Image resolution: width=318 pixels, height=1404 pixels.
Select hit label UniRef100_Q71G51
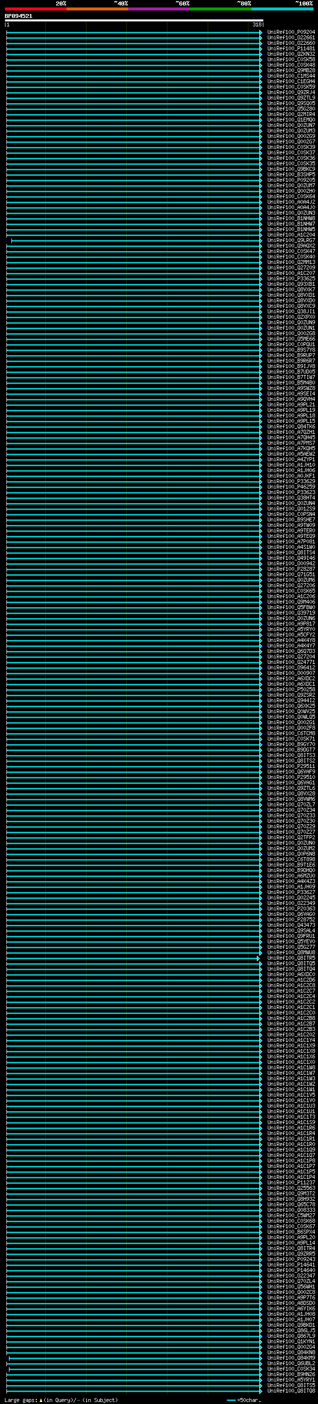pos(291,574)
